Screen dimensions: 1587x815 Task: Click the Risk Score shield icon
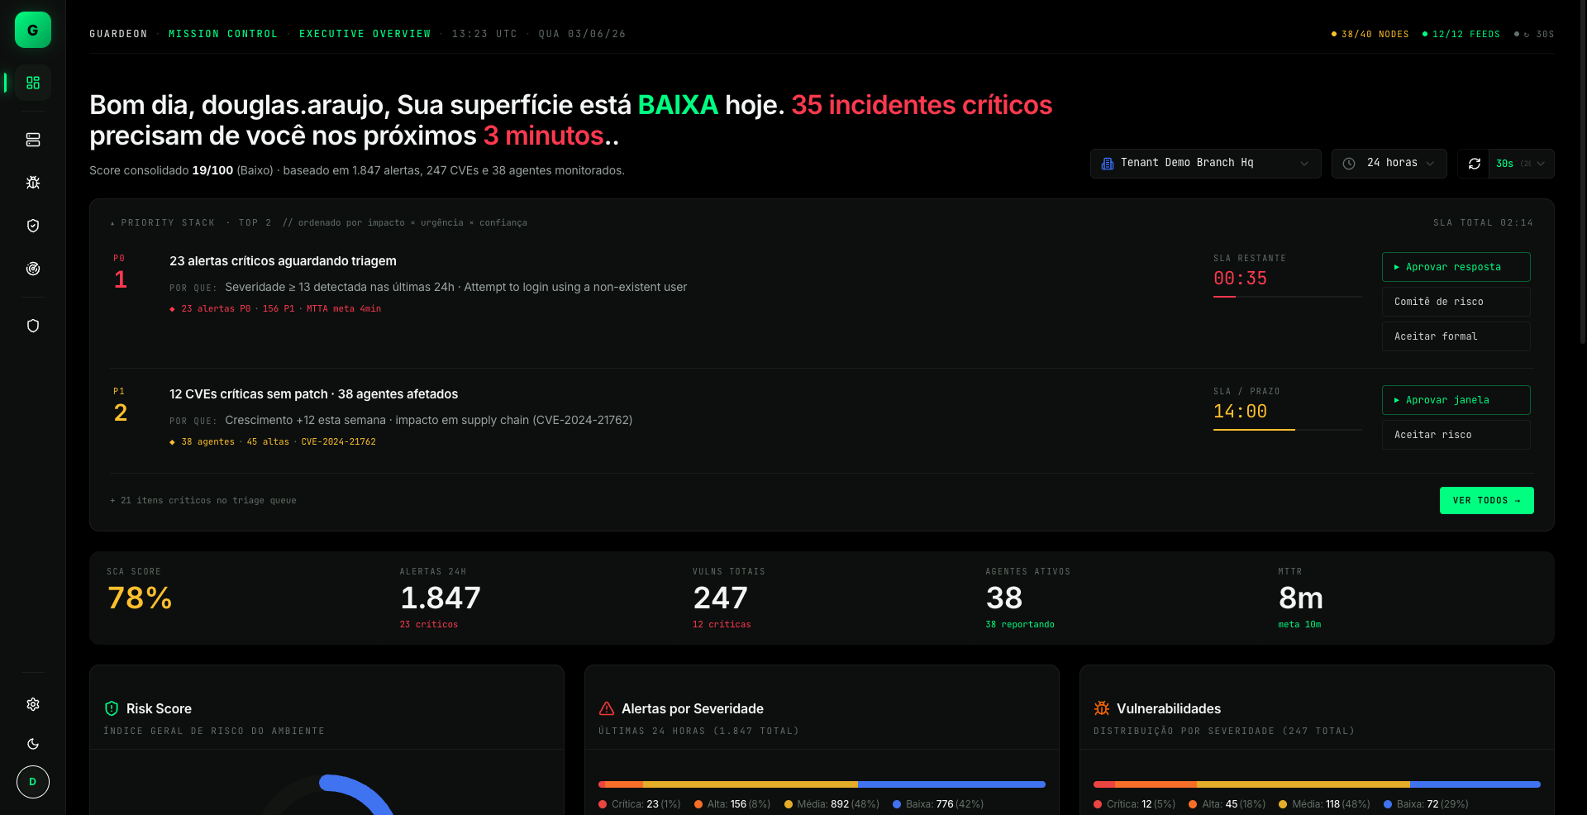[x=112, y=708]
